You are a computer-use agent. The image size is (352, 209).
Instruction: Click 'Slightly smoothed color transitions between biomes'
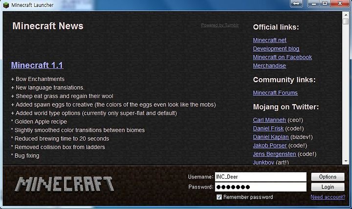80,130
